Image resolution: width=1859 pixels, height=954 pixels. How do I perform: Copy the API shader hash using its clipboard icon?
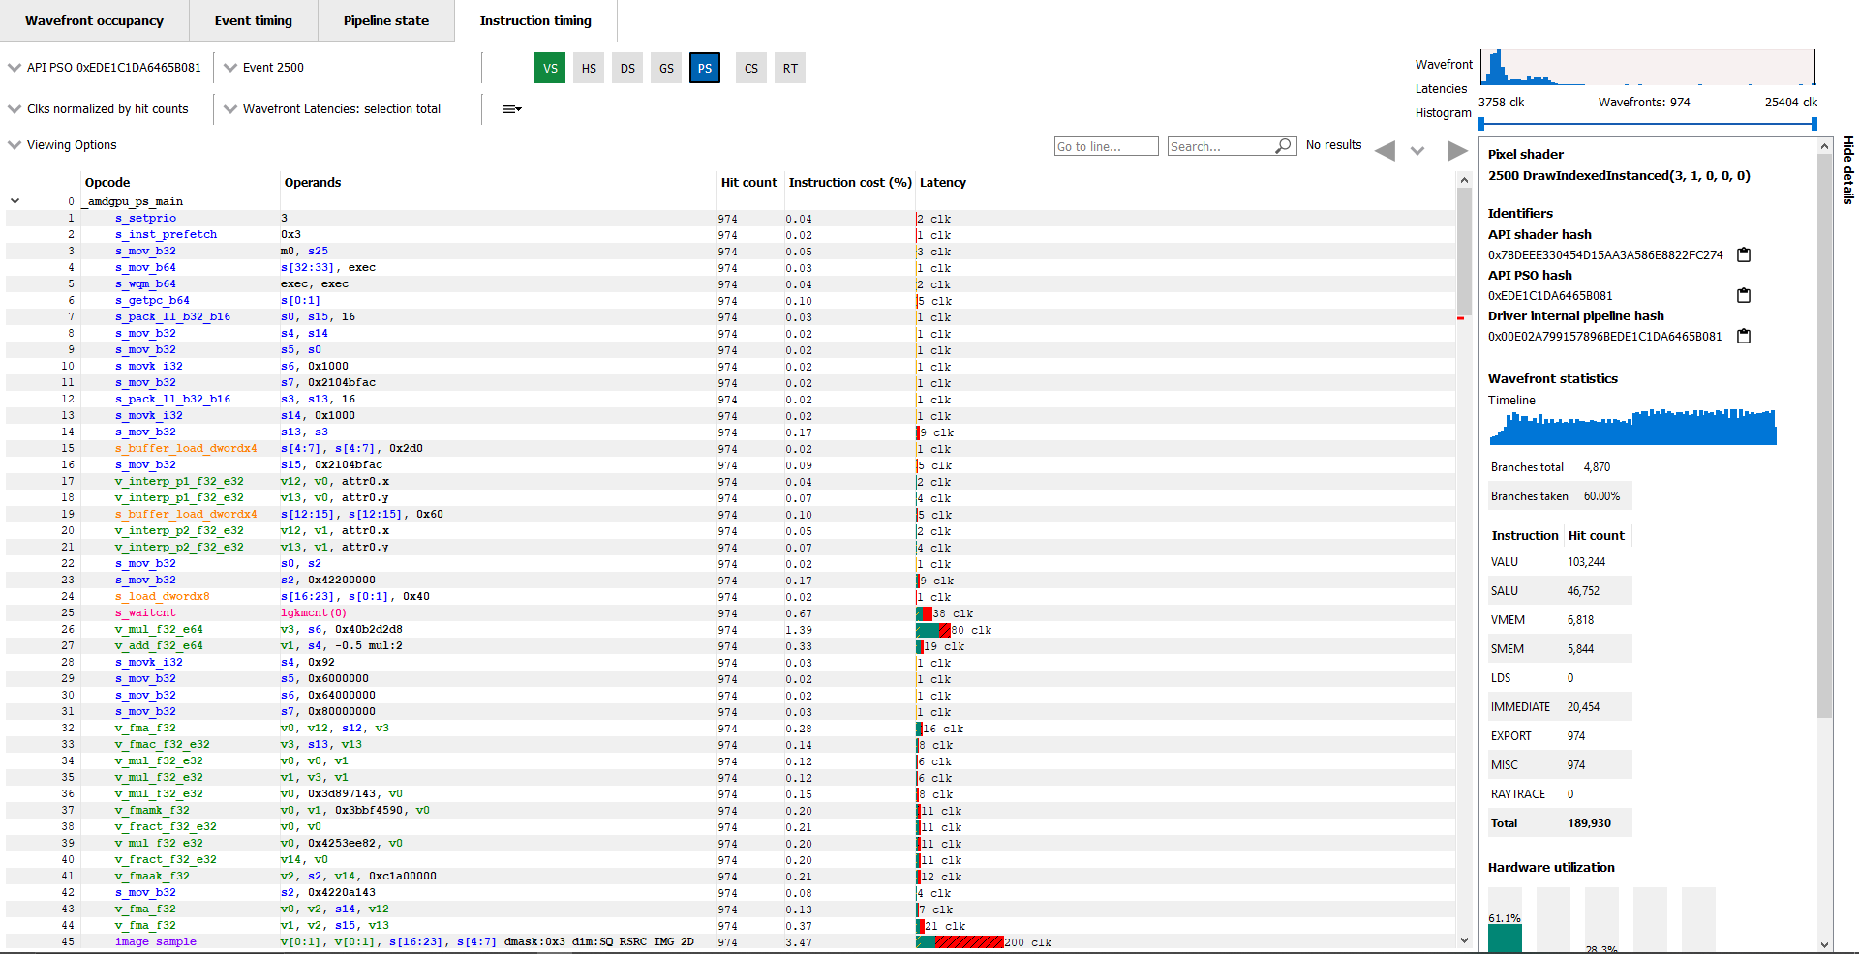pyautogui.click(x=1744, y=254)
